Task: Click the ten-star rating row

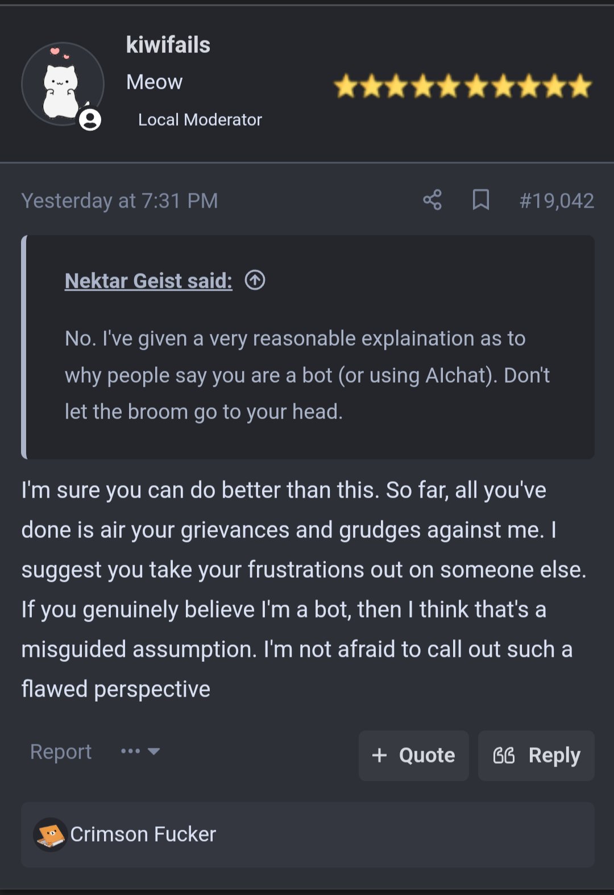Action: tap(463, 86)
